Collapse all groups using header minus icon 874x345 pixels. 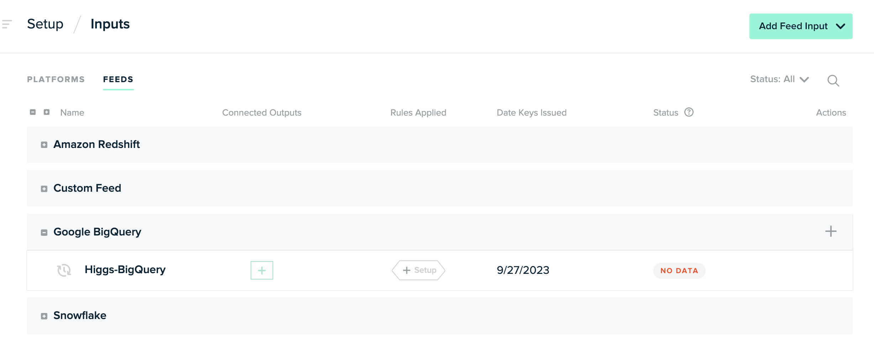[x=33, y=112]
